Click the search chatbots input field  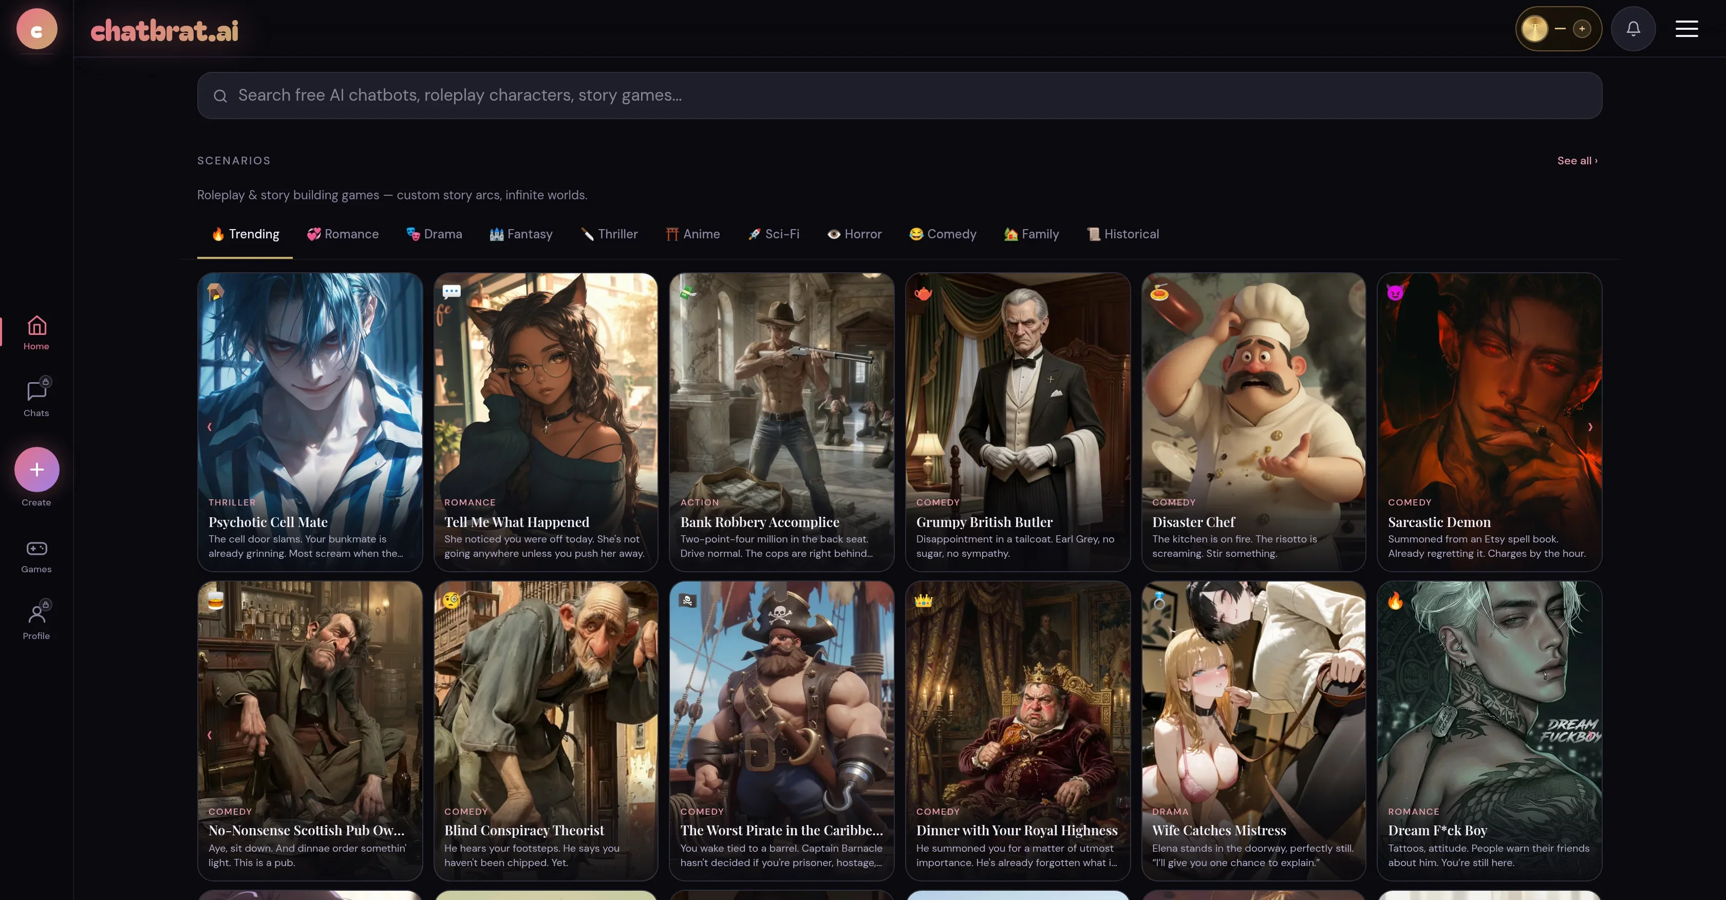click(x=899, y=96)
